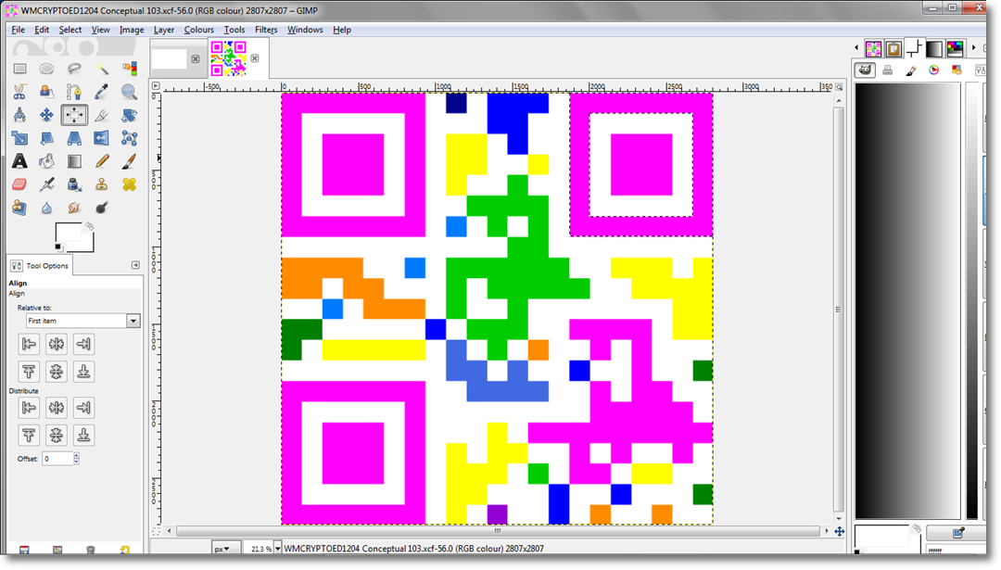This screenshot has height=570, width=1001.
Task: Choose the Text tool
Action: pos(19,161)
